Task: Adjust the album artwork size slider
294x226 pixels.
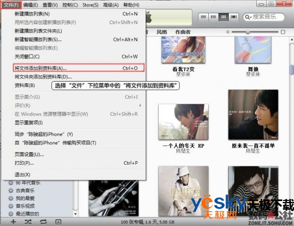Action: tap(248, 32)
